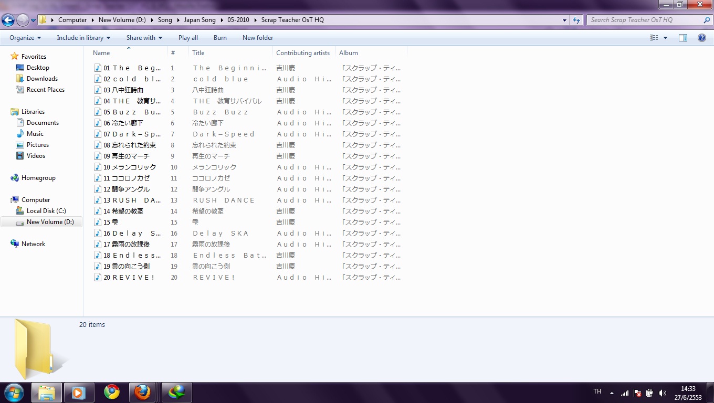Show hidden icons in the system tray
Screen dimensions: 714x403
click(x=612, y=393)
